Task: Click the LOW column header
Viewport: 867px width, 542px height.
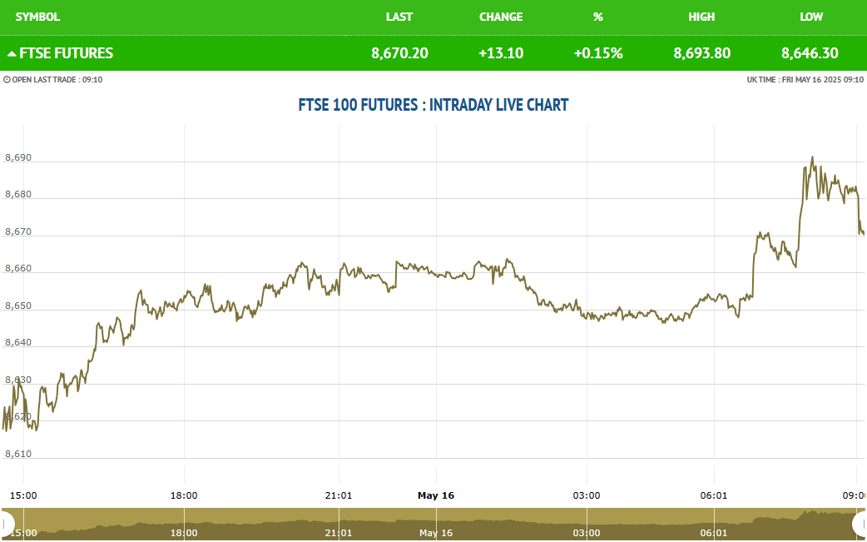Action: pos(811,17)
